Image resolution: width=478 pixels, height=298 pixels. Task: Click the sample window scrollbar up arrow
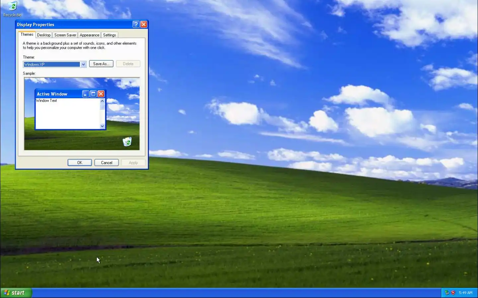(x=102, y=101)
